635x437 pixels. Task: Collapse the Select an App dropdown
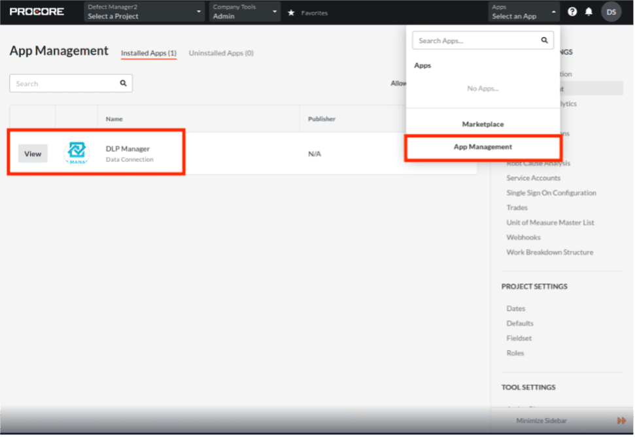524,12
